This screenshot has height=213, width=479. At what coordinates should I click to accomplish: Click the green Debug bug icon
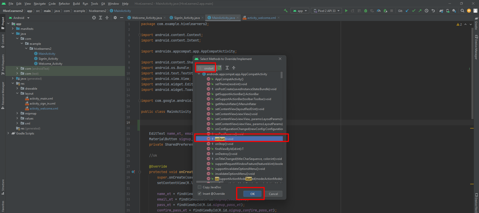[x=366, y=11]
